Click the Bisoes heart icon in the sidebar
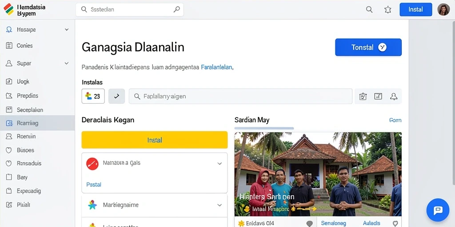Image resolution: width=455 pixels, height=227 pixels. tap(9, 150)
